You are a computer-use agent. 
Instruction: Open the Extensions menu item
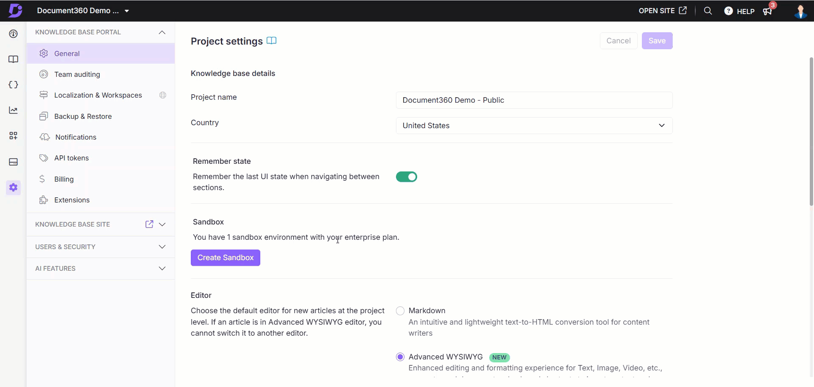[x=100, y=200]
